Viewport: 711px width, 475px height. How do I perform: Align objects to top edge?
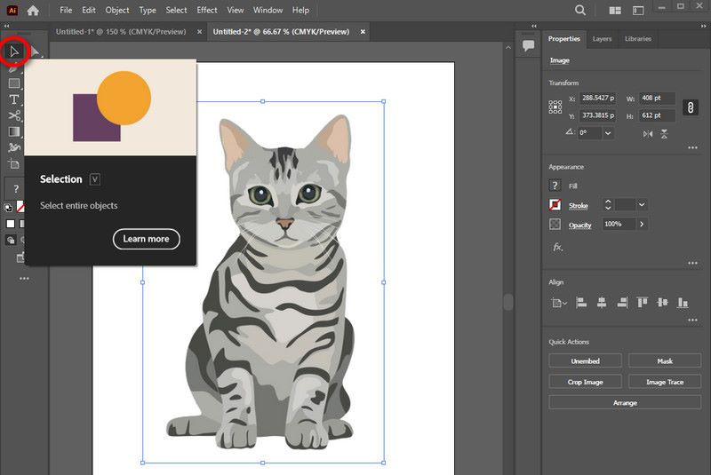[642, 303]
